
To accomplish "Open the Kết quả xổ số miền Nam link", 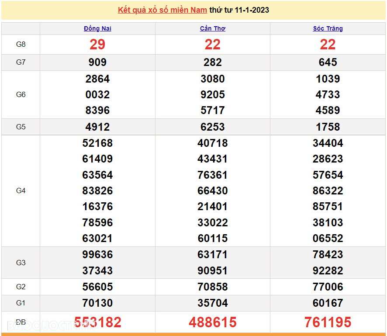I will point(162,10).
